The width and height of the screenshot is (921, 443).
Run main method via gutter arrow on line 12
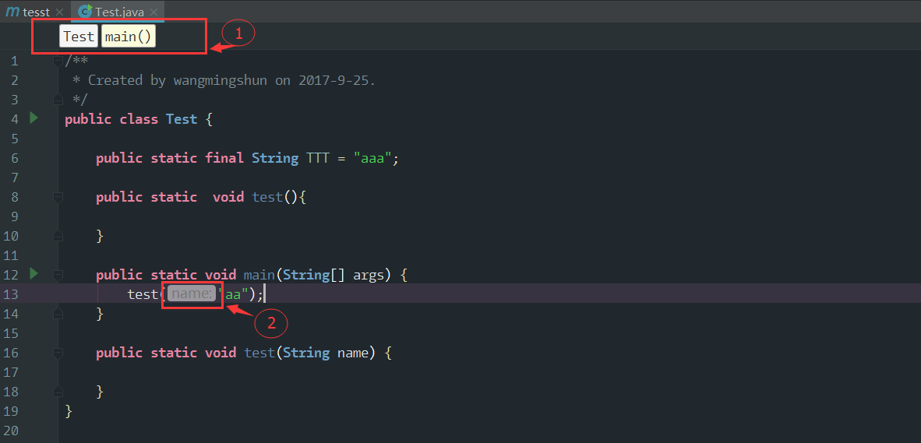[x=34, y=273]
